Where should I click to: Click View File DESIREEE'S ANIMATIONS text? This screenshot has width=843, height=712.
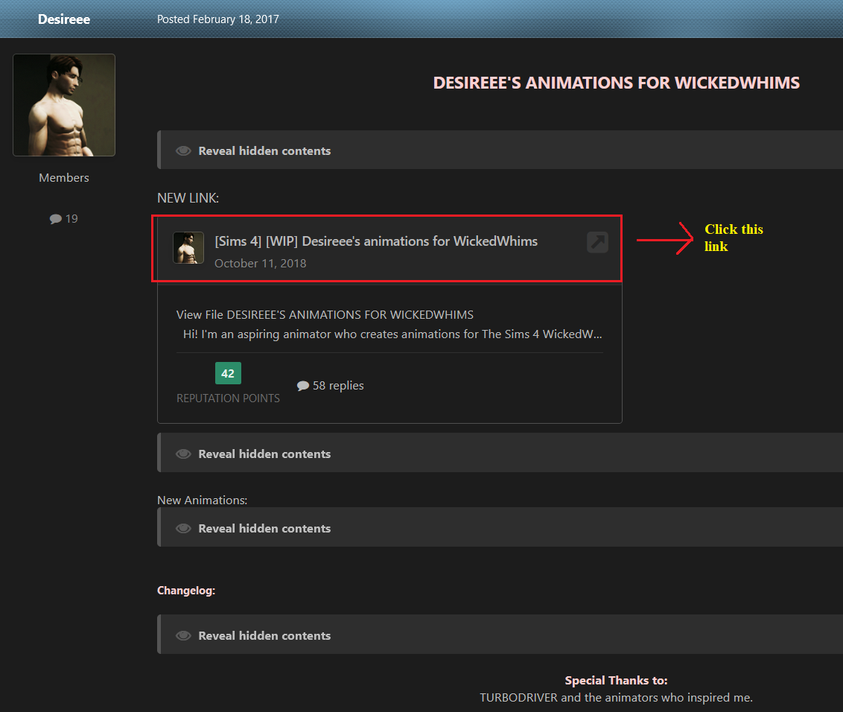[x=325, y=314]
